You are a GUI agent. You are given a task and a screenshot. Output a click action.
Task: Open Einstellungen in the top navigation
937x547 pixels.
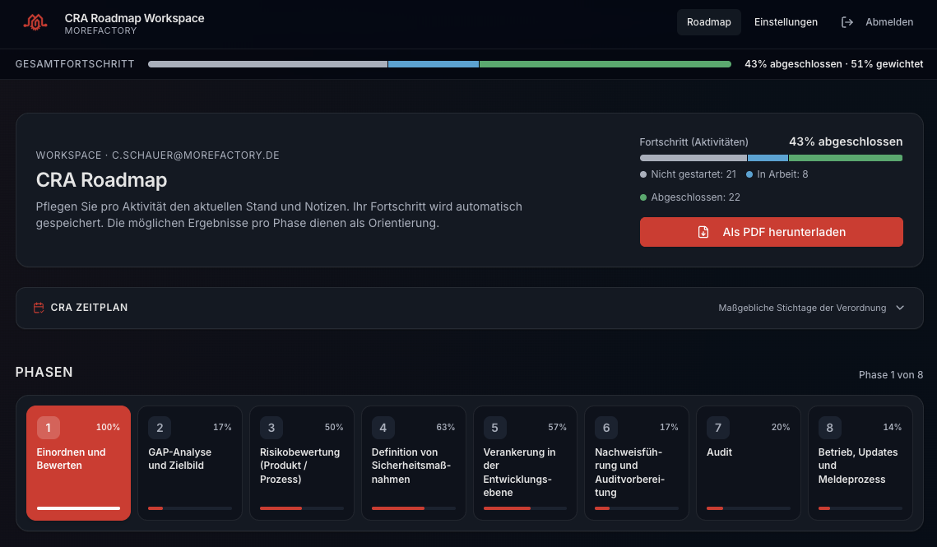pos(786,22)
